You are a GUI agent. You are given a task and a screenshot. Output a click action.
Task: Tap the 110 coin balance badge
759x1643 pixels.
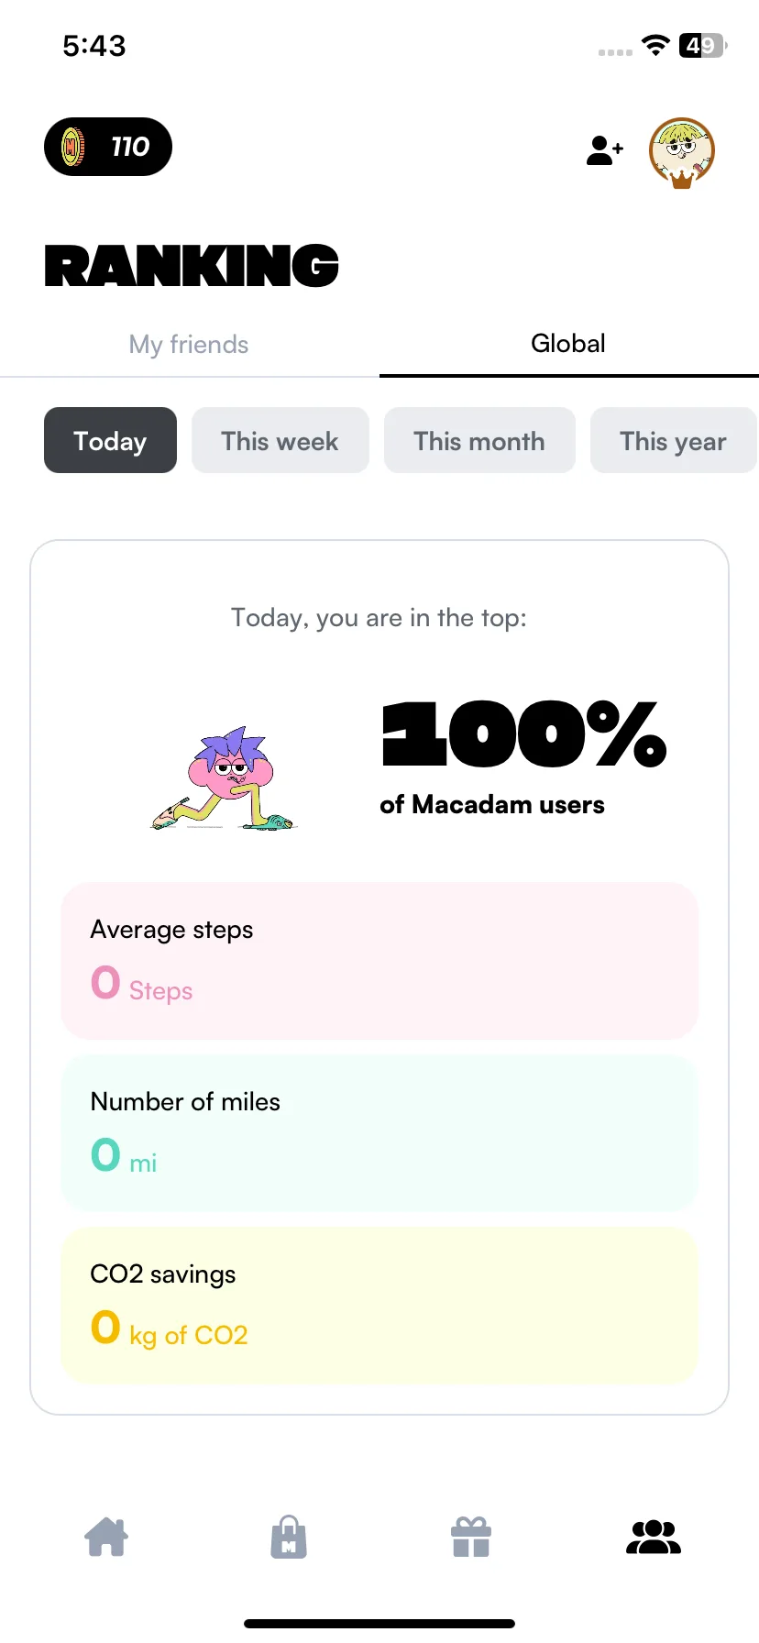(x=108, y=147)
